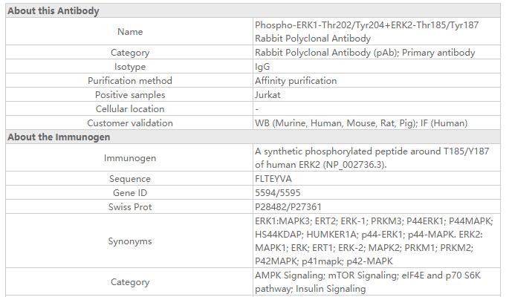The height and width of the screenshot is (297, 512).
Task: Click the "Customer validation" row label
Action: 130,123
